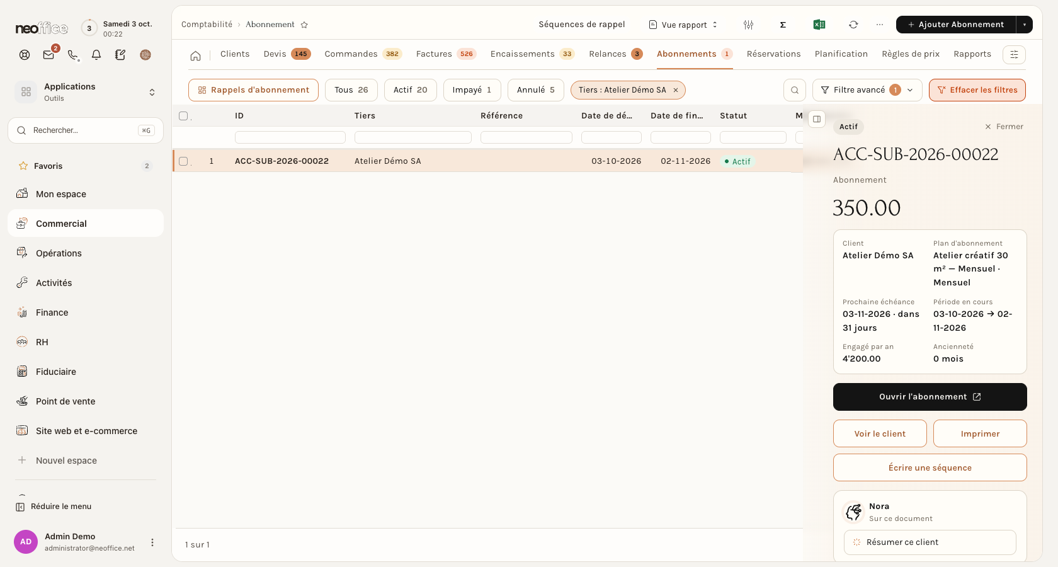
Task: Open the Vue rapport view selector
Action: coord(683,25)
